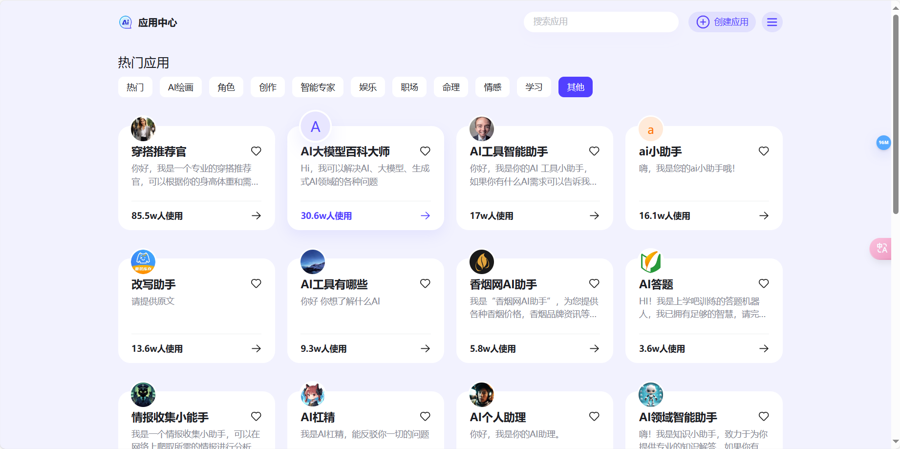Favorite the AI工具智能助手 card

pyautogui.click(x=594, y=151)
